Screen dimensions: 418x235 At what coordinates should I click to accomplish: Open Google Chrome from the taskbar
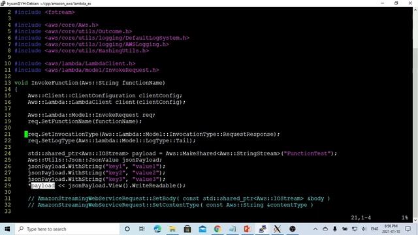point(217,229)
